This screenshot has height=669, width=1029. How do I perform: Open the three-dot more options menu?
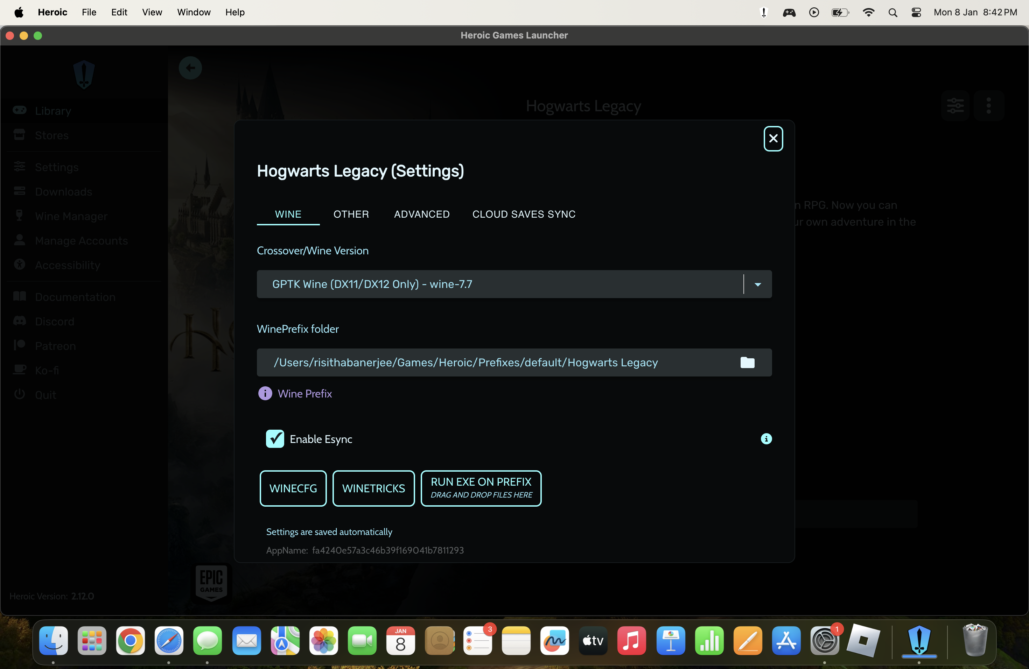click(x=988, y=105)
